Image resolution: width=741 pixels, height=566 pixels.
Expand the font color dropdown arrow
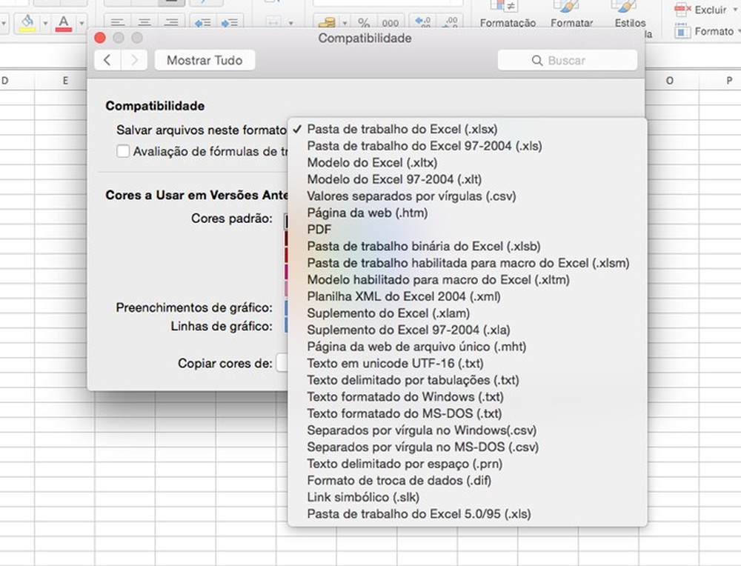(82, 23)
